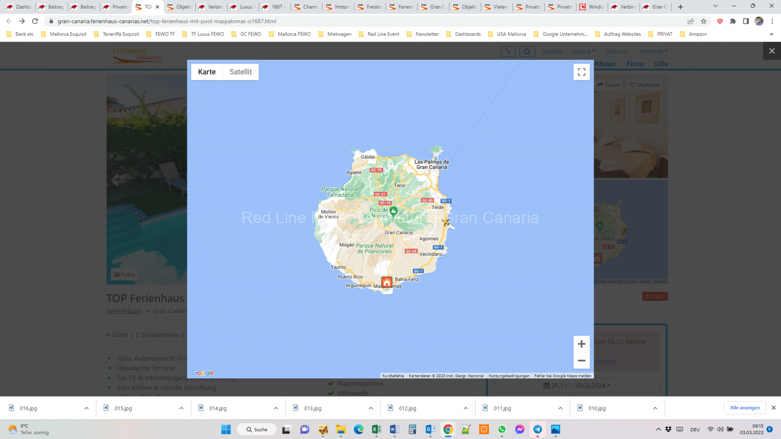Open Word from taskbar
Image resolution: width=781 pixels, height=439 pixels.
(x=394, y=429)
